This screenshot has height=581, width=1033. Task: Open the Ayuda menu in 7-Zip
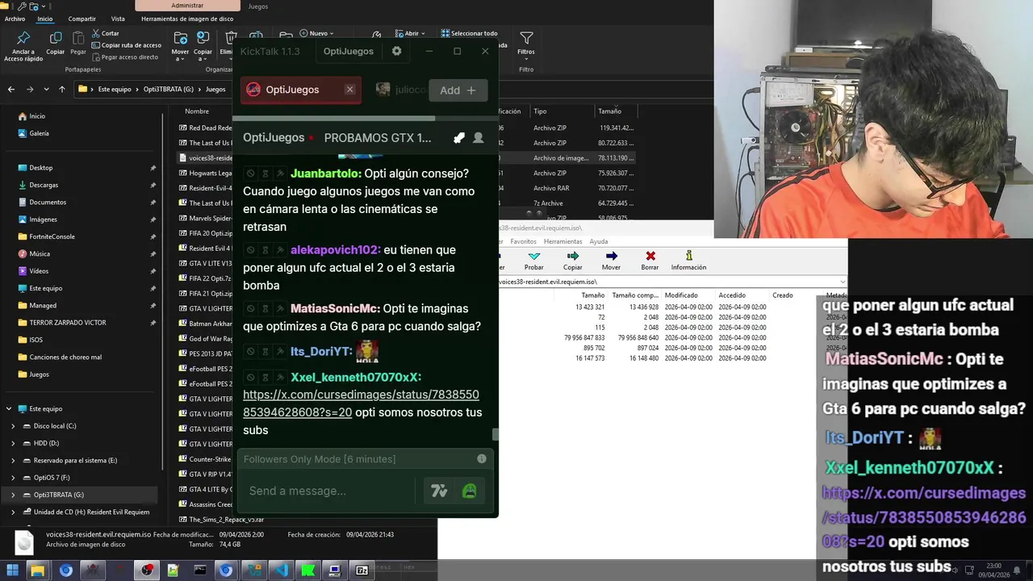[598, 241]
